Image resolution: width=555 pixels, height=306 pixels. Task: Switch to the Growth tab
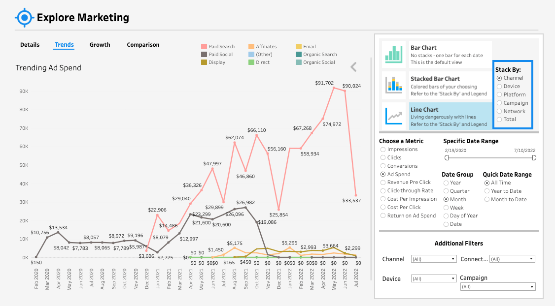pos(100,45)
